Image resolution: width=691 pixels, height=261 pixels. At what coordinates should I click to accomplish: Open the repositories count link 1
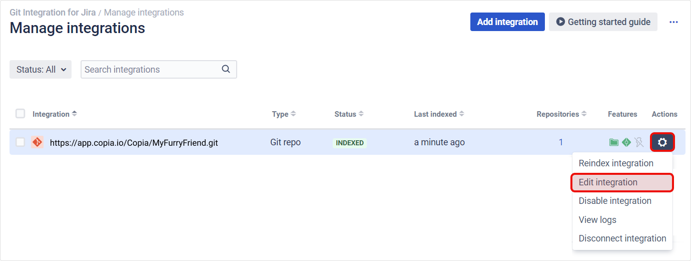pyautogui.click(x=561, y=142)
